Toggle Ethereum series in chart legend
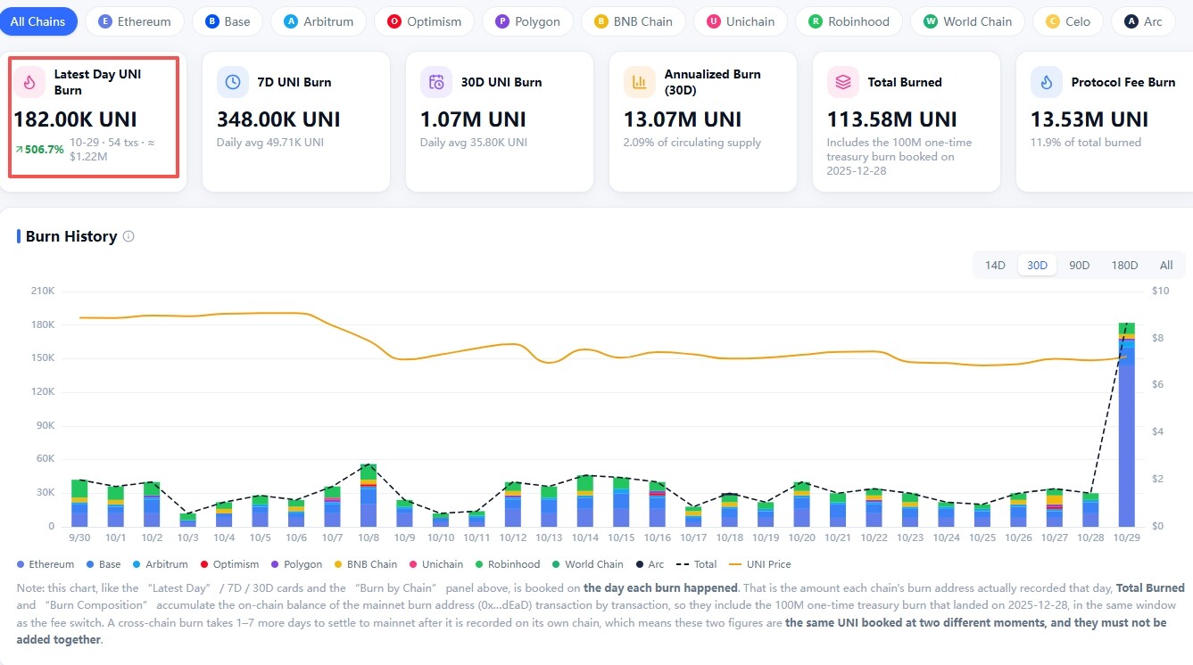 pos(46,564)
